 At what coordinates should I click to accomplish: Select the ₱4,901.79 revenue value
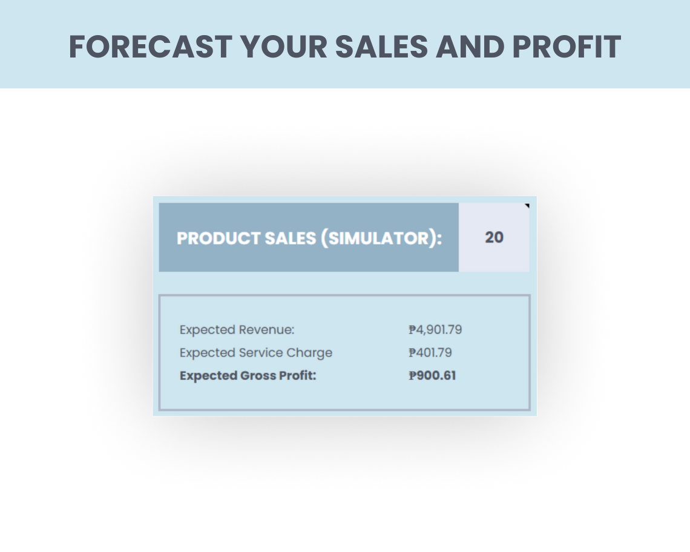(x=435, y=330)
